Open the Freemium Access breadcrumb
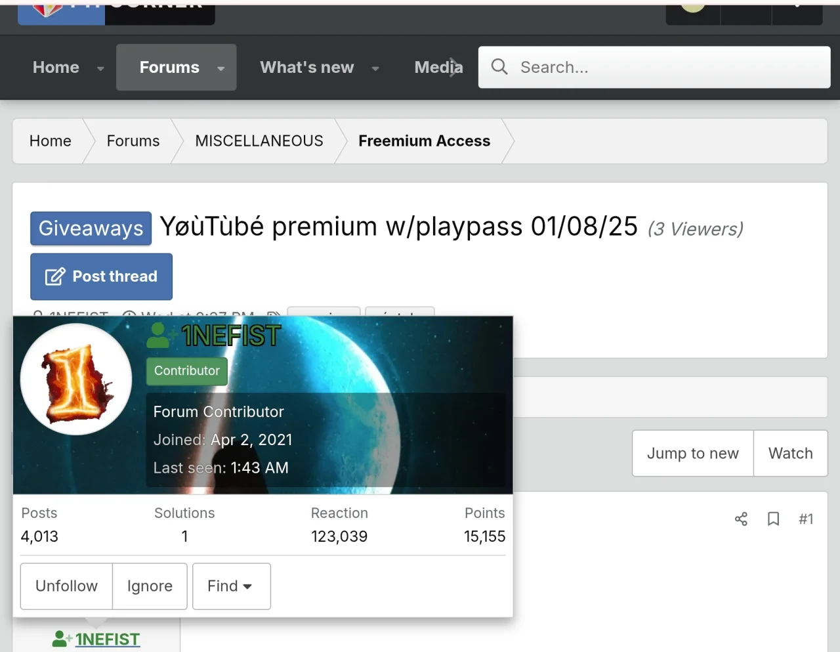 pos(424,141)
